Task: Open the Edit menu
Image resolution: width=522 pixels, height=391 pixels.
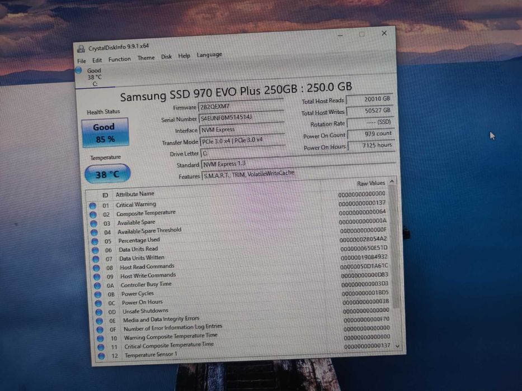Action: click(97, 60)
